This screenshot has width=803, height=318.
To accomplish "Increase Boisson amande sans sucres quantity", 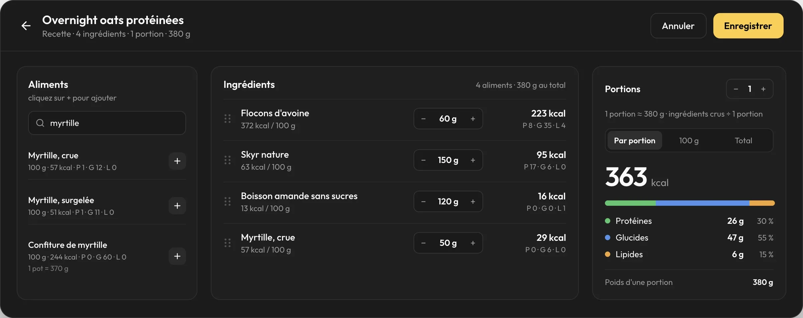I will (473, 201).
